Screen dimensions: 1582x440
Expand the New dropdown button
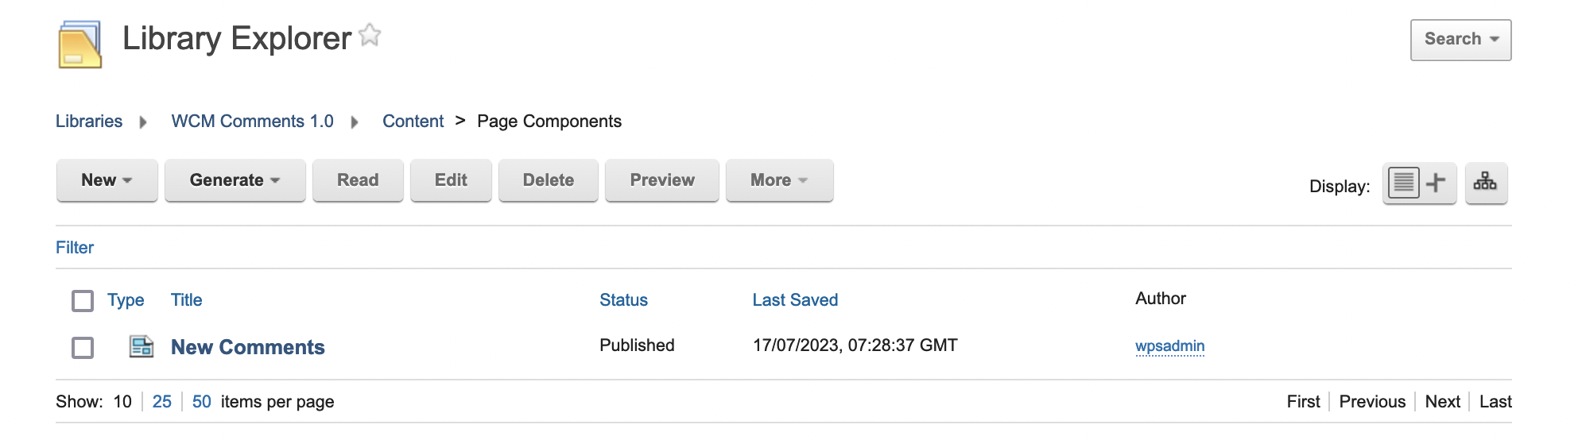pyautogui.click(x=107, y=180)
